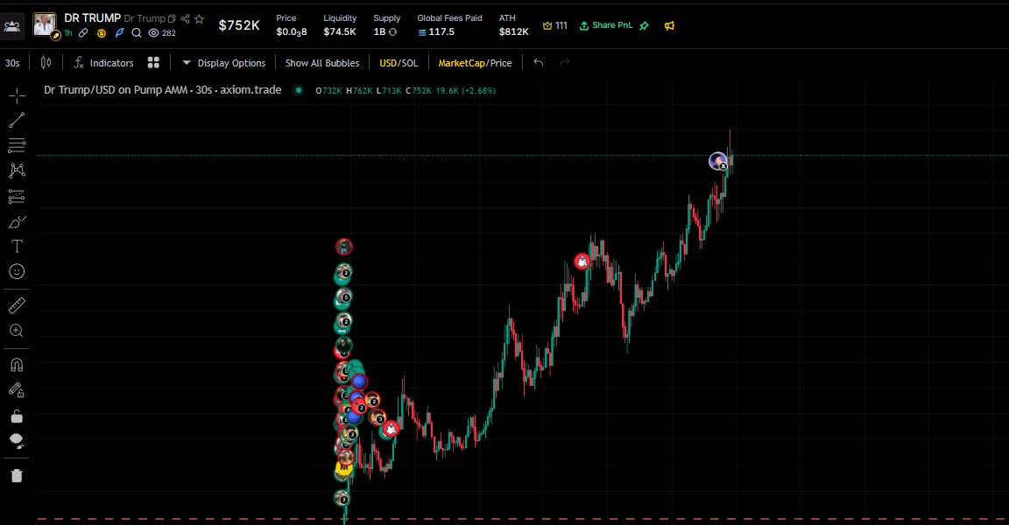Viewport: 1009px width, 525px height.
Task: Click the yellow M bubble near chart bottom
Action: [x=343, y=470]
